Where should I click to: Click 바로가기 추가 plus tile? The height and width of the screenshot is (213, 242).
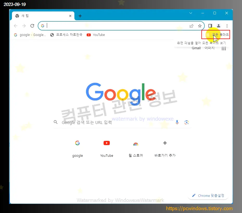click(165, 148)
